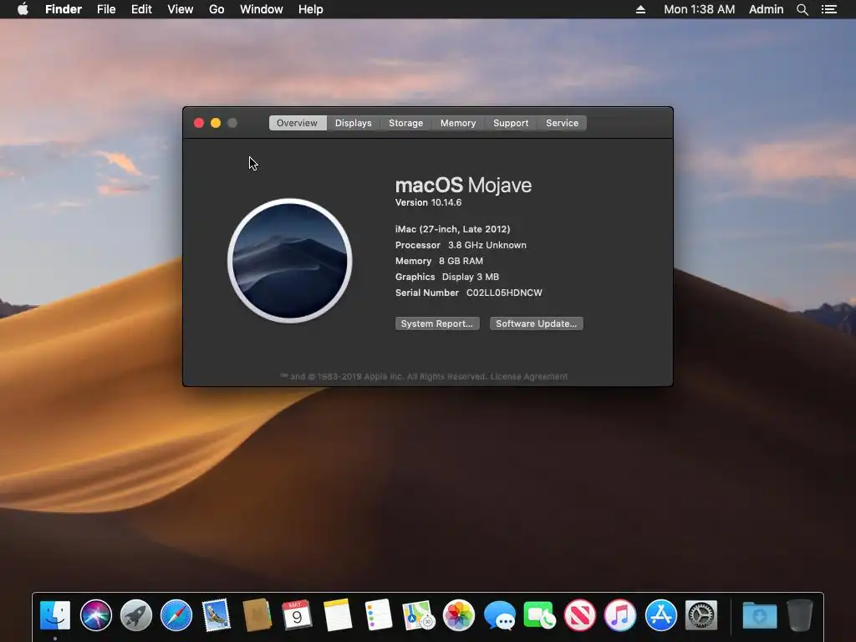This screenshot has width=856, height=642.
Task: Click the iMac (27-inch, Late 2012) text
Action: (452, 229)
